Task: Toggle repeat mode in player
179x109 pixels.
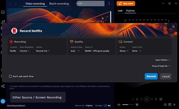Action: point(161,99)
